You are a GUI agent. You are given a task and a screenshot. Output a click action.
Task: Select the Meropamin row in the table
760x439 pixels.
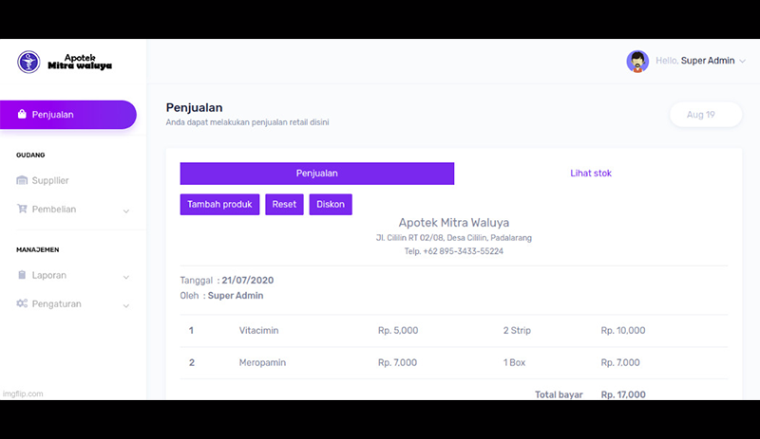coord(261,363)
